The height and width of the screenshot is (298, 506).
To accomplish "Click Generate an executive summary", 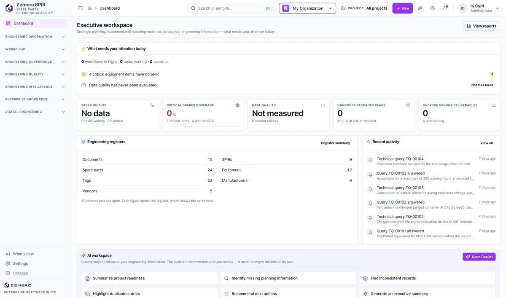I will click(x=427, y=293).
